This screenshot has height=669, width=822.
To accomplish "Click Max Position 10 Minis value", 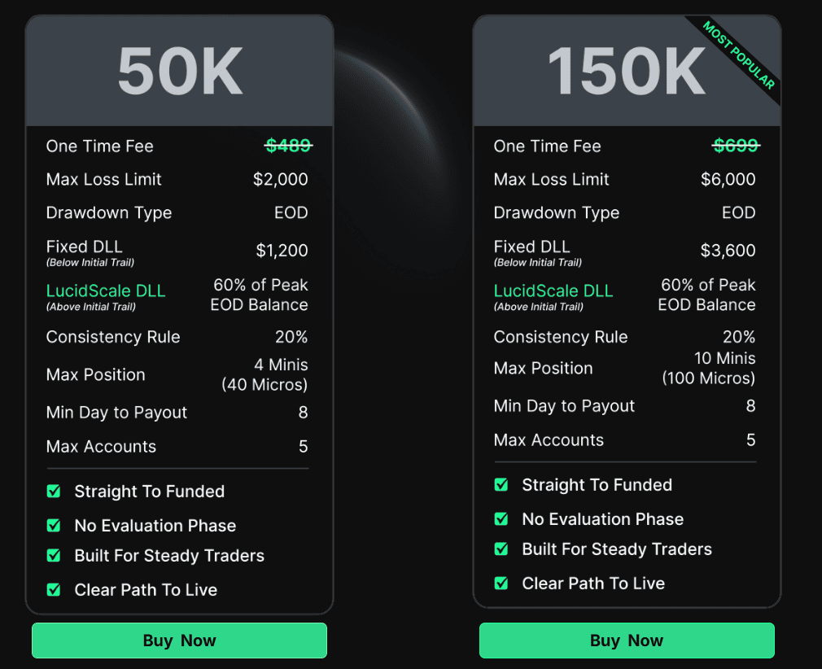I will [x=725, y=359].
